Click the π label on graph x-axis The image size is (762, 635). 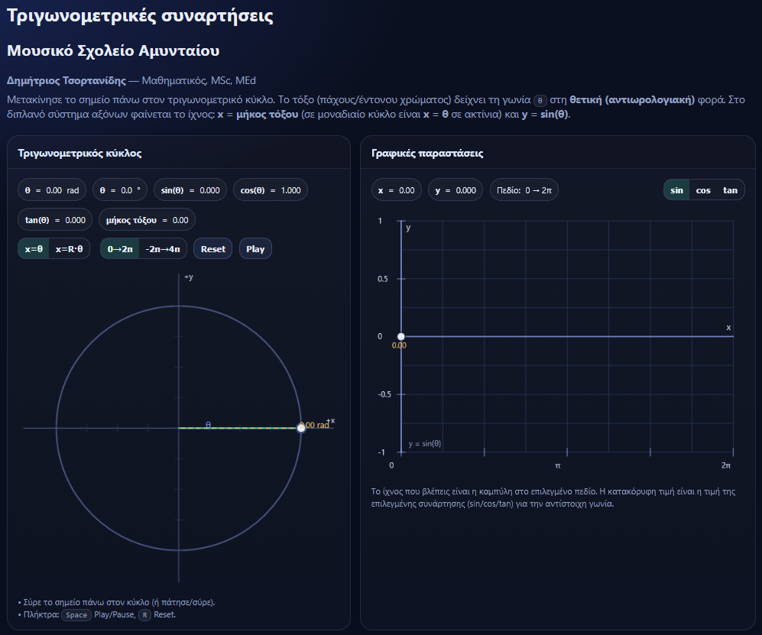[x=558, y=465]
